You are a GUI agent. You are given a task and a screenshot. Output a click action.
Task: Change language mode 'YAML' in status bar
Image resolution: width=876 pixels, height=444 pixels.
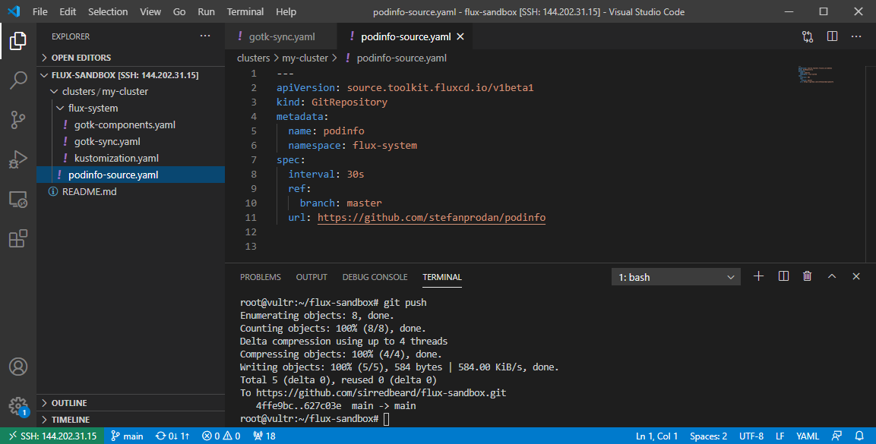pos(808,436)
